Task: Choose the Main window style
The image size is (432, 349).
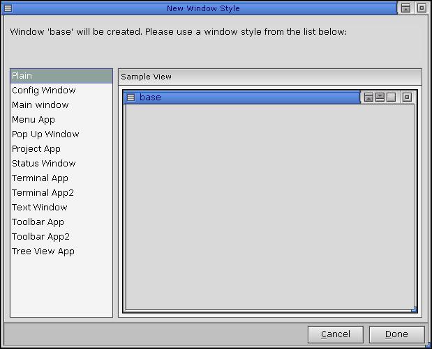Action: coord(40,105)
